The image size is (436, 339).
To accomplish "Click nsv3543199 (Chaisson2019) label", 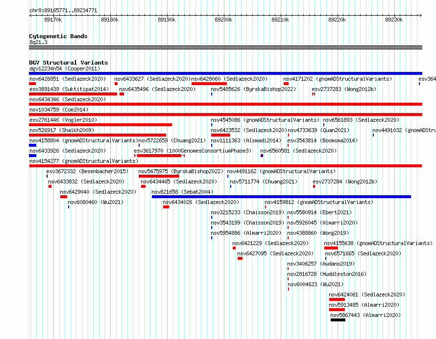I will coord(247,223).
